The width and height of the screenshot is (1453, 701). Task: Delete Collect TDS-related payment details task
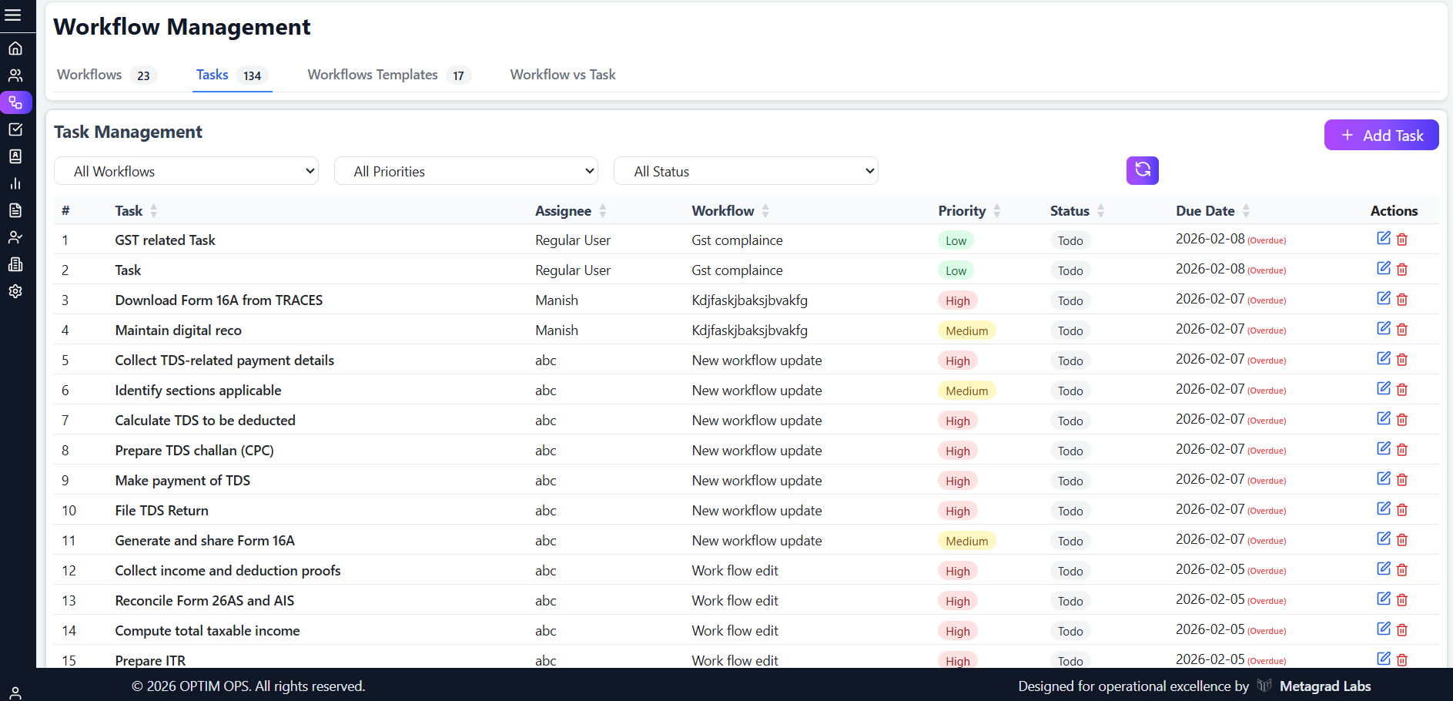(1402, 360)
